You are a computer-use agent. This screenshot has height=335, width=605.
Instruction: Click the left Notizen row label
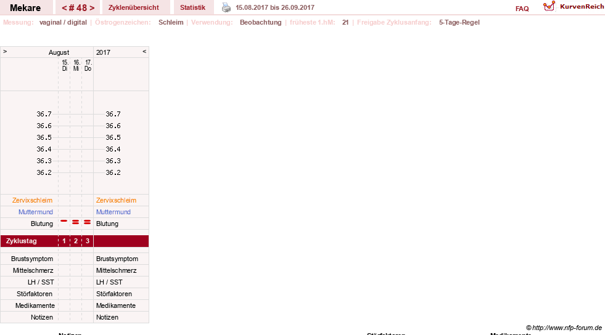[42, 317]
